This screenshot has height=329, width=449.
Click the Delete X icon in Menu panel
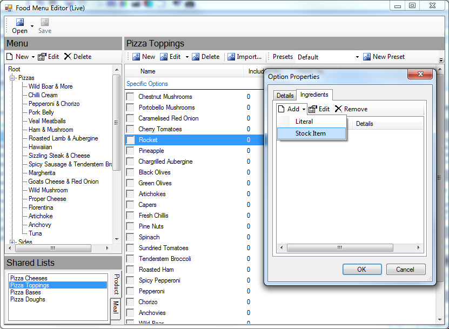pos(68,57)
